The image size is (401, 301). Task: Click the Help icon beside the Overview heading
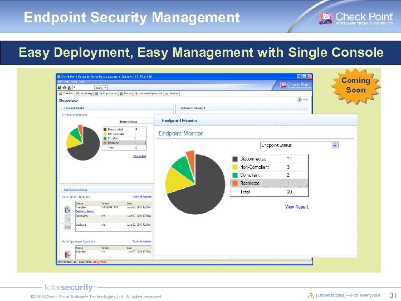click(x=299, y=99)
